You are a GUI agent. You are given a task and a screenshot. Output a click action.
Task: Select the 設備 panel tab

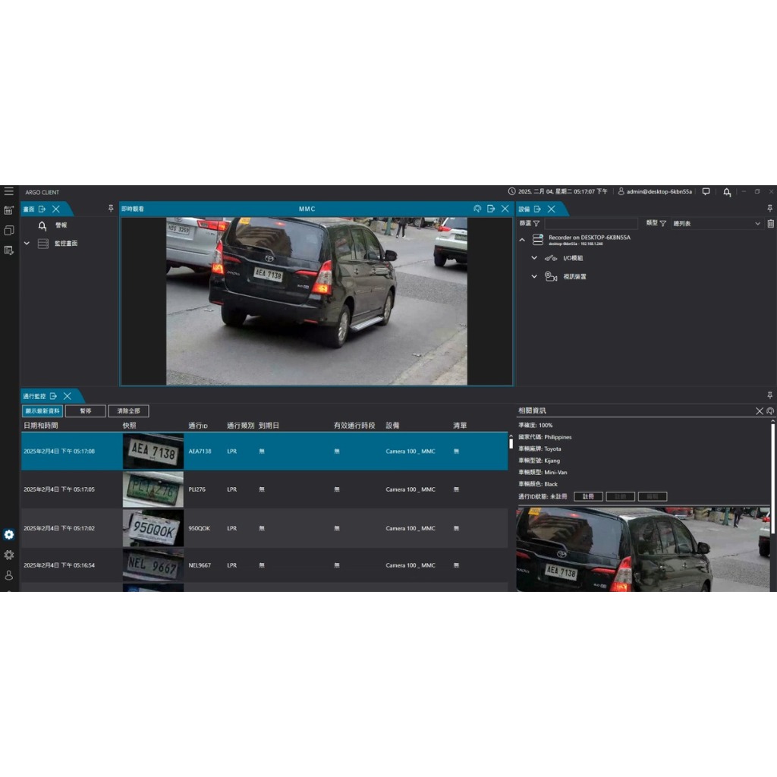click(524, 209)
